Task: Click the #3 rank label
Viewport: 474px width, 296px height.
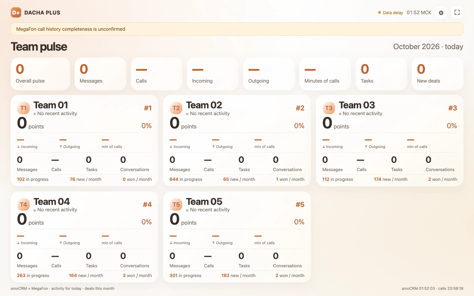Action: tap(453, 108)
